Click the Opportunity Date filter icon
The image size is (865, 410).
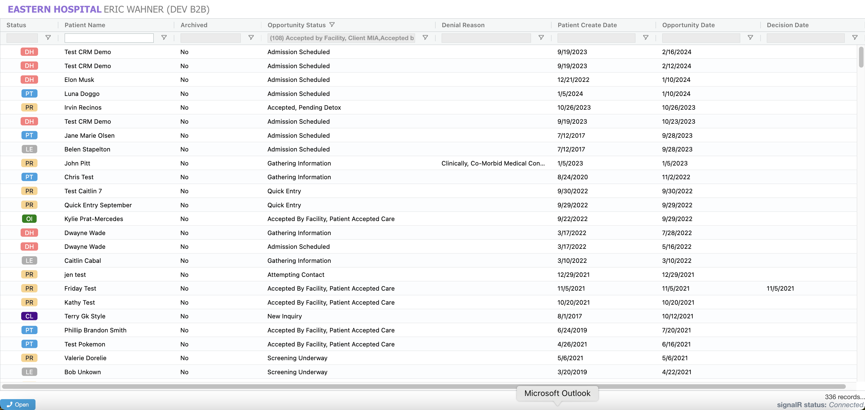click(750, 38)
